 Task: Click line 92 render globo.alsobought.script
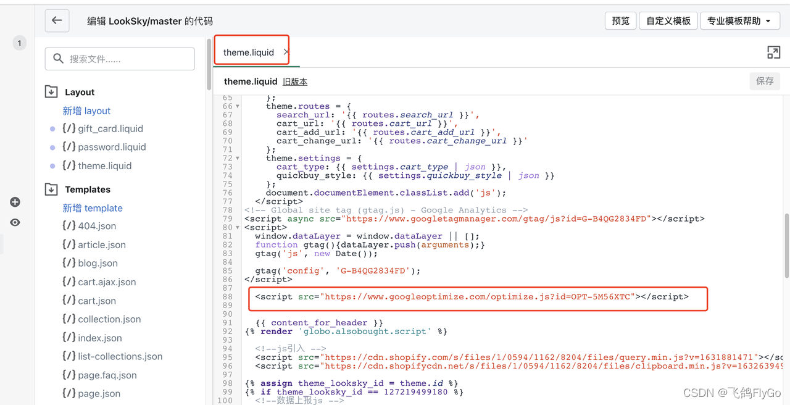pyautogui.click(x=346, y=332)
